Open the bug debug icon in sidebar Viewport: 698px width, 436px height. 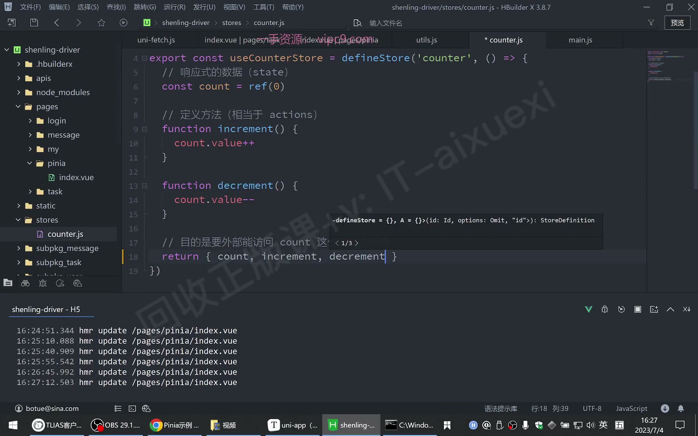pos(43,283)
